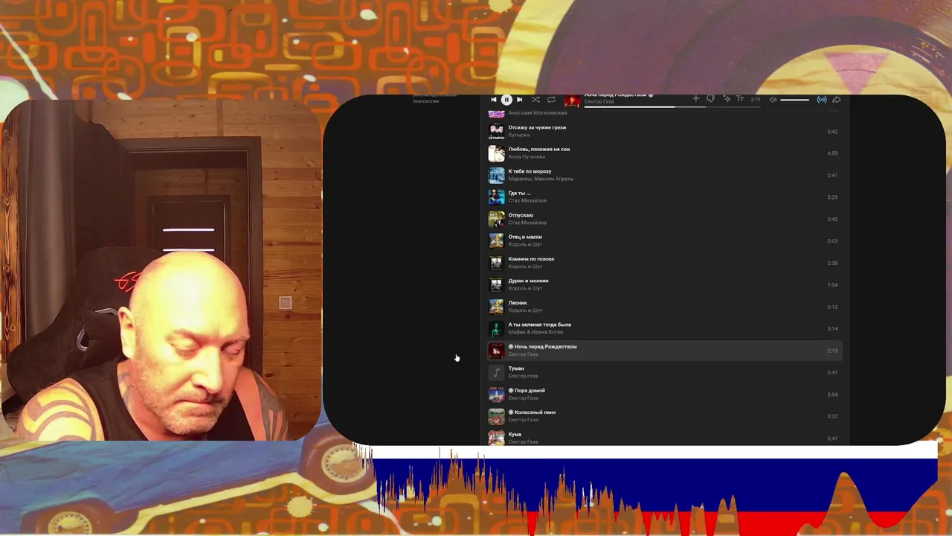Play the song Дурак и молния

[529, 281]
